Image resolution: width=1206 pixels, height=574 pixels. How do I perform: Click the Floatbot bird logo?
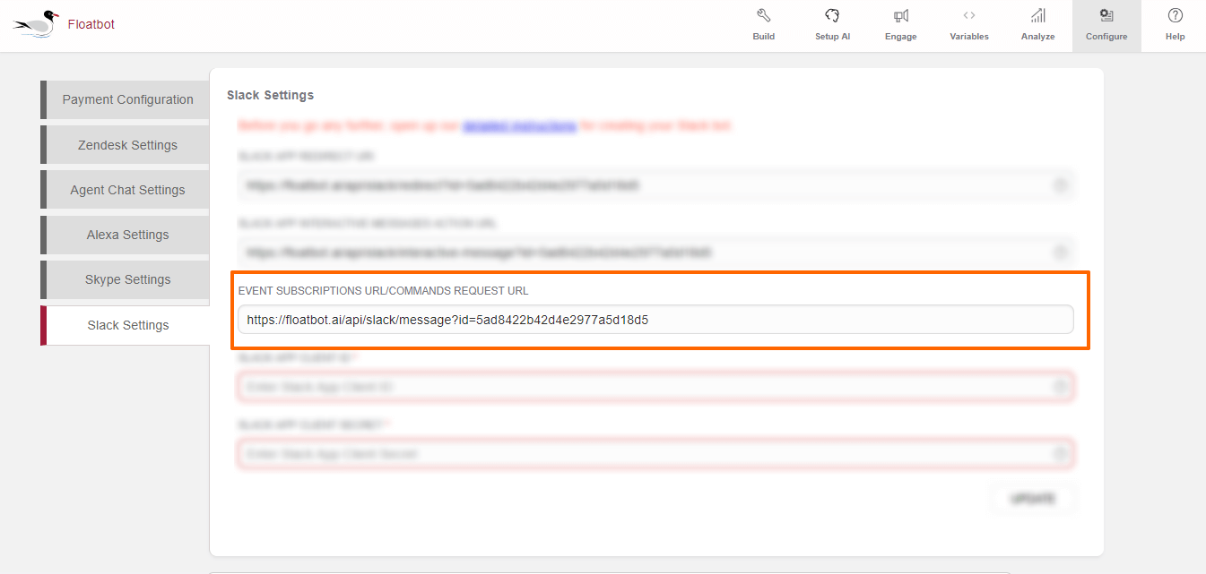tap(38, 22)
